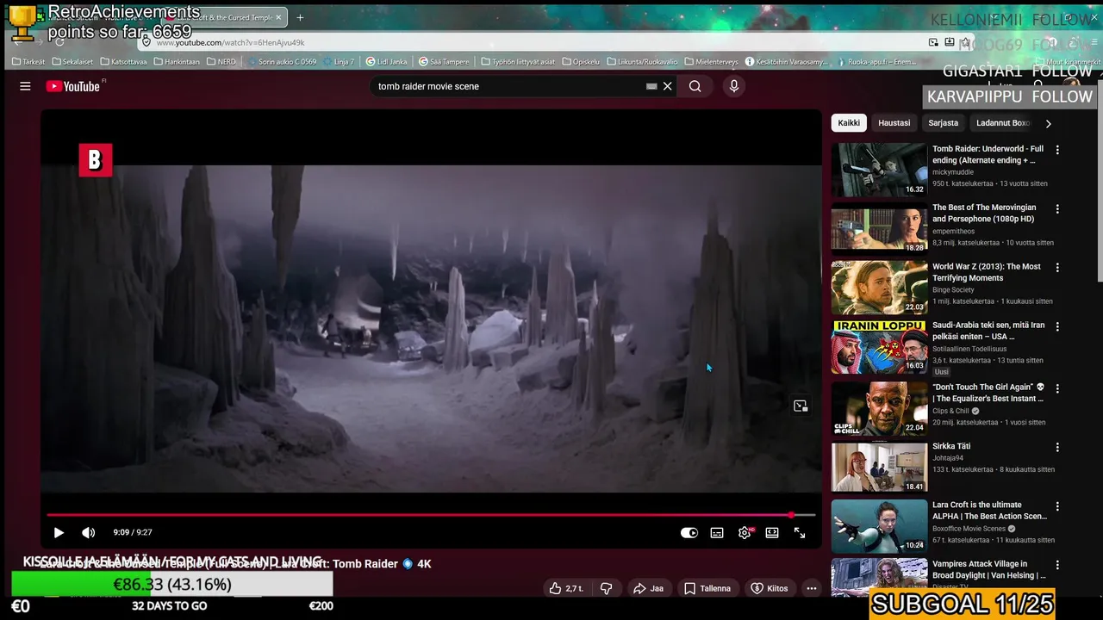Open options menu for Saudi-Arabia video

[x=1057, y=326]
